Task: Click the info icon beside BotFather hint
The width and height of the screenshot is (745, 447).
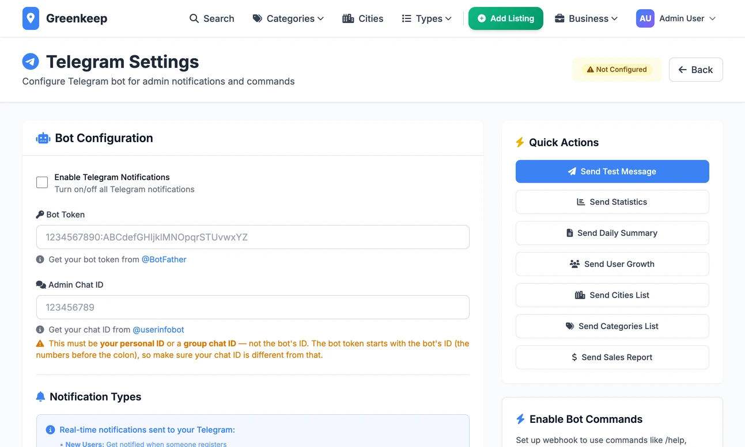Action: click(40, 259)
